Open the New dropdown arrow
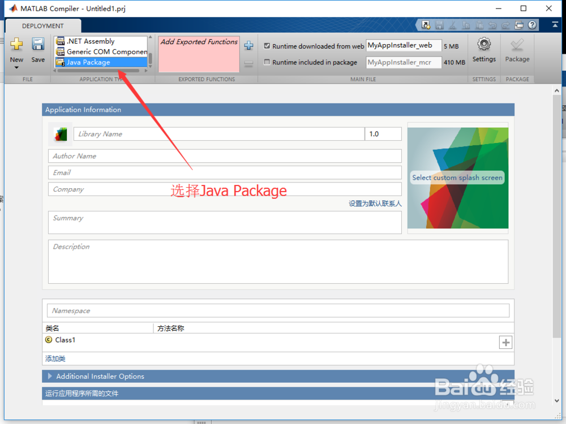This screenshot has width=566, height=424. click(16, 67)
